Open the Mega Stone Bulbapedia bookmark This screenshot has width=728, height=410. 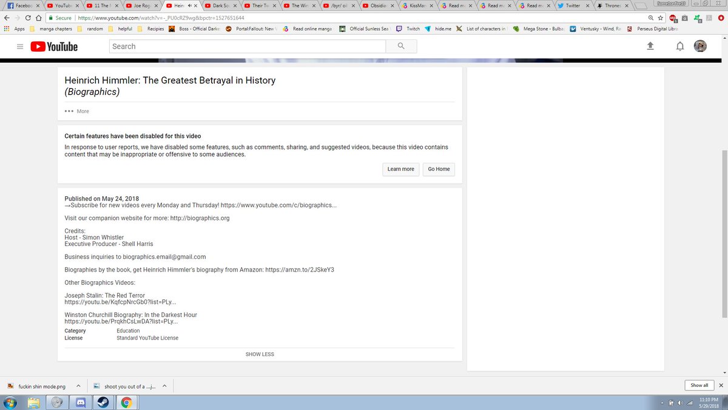(x=538, y=29)
